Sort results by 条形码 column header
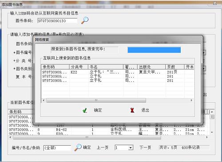This screenshot has height=162, width=222. click(55, 67)
